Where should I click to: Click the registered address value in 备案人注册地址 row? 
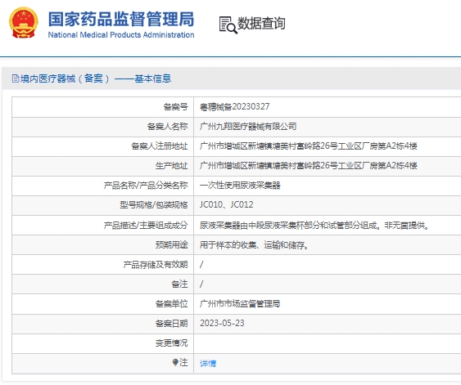point(309,145)
